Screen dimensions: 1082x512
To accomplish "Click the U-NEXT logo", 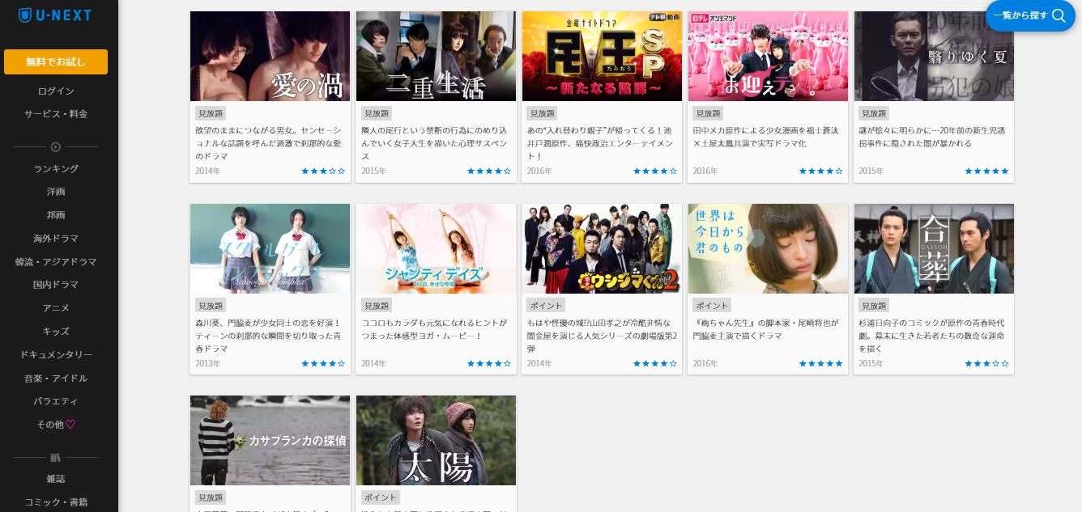I will [56, 15].
